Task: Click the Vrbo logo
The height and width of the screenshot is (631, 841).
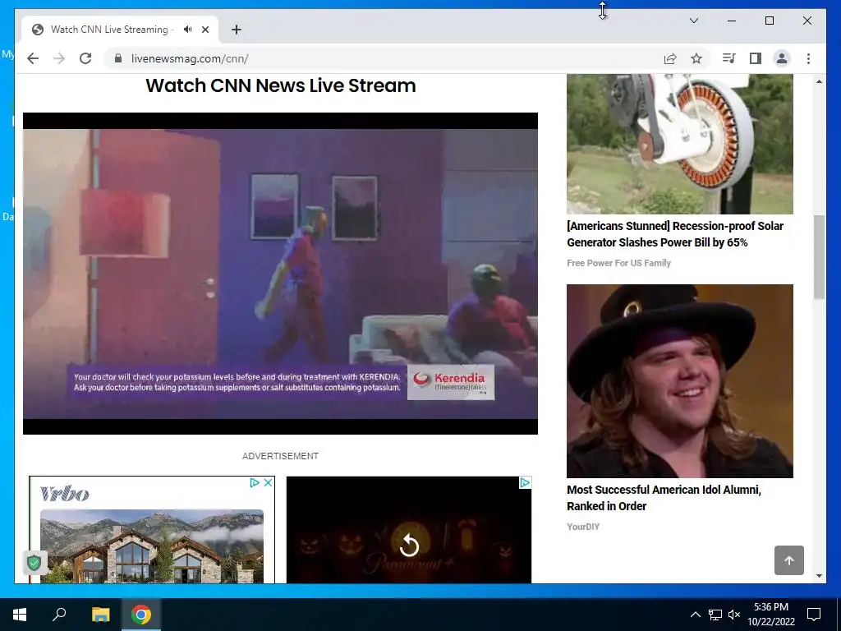Action: 65,494
